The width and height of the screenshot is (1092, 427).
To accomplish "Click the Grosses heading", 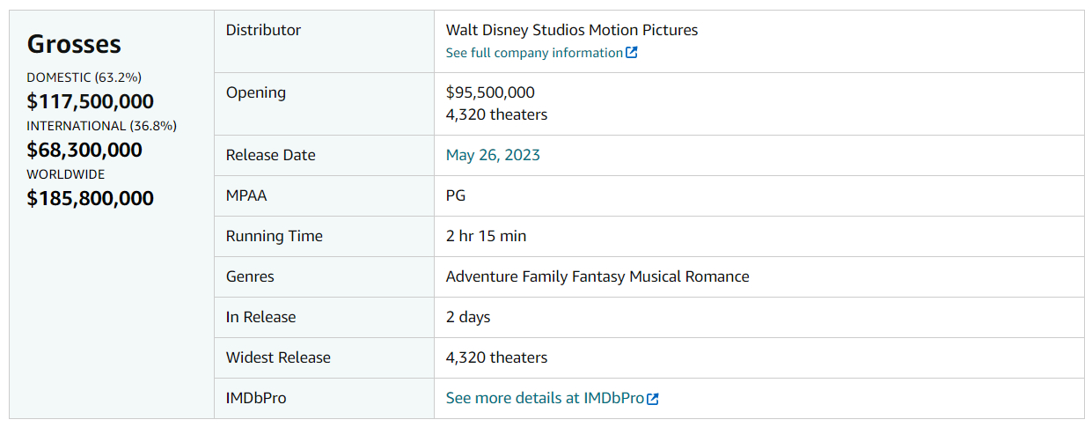I will 74,44.
